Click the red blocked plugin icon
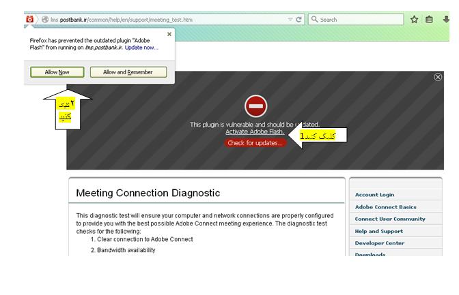 255,106
